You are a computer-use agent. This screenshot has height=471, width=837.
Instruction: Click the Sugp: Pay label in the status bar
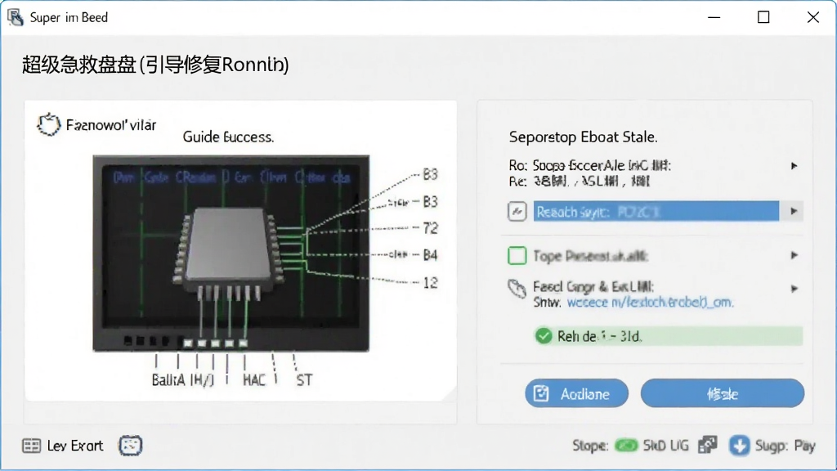point(786,446)
